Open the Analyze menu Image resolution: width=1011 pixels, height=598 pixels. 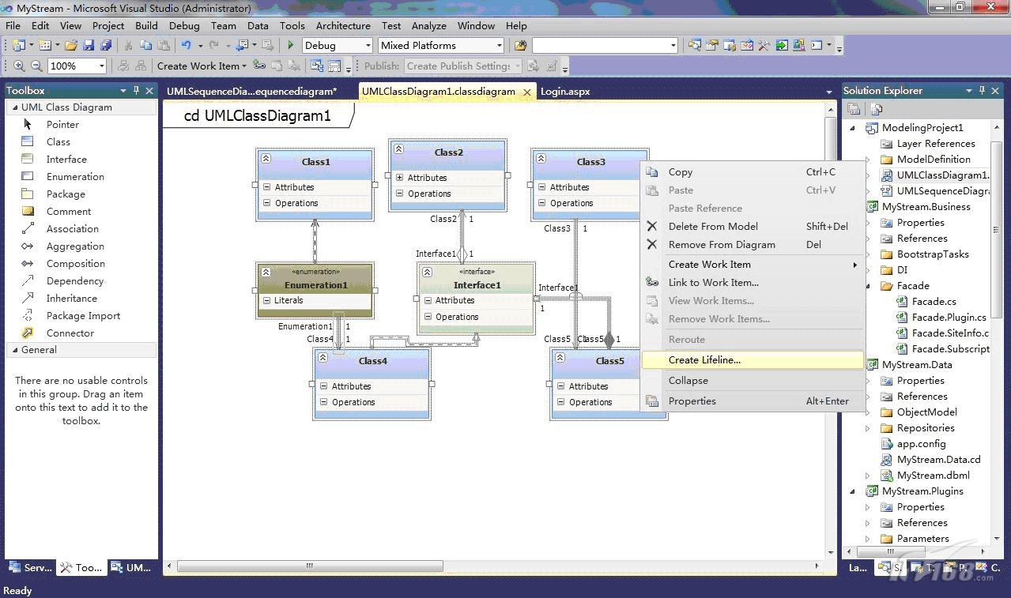[x=429, y=25]
